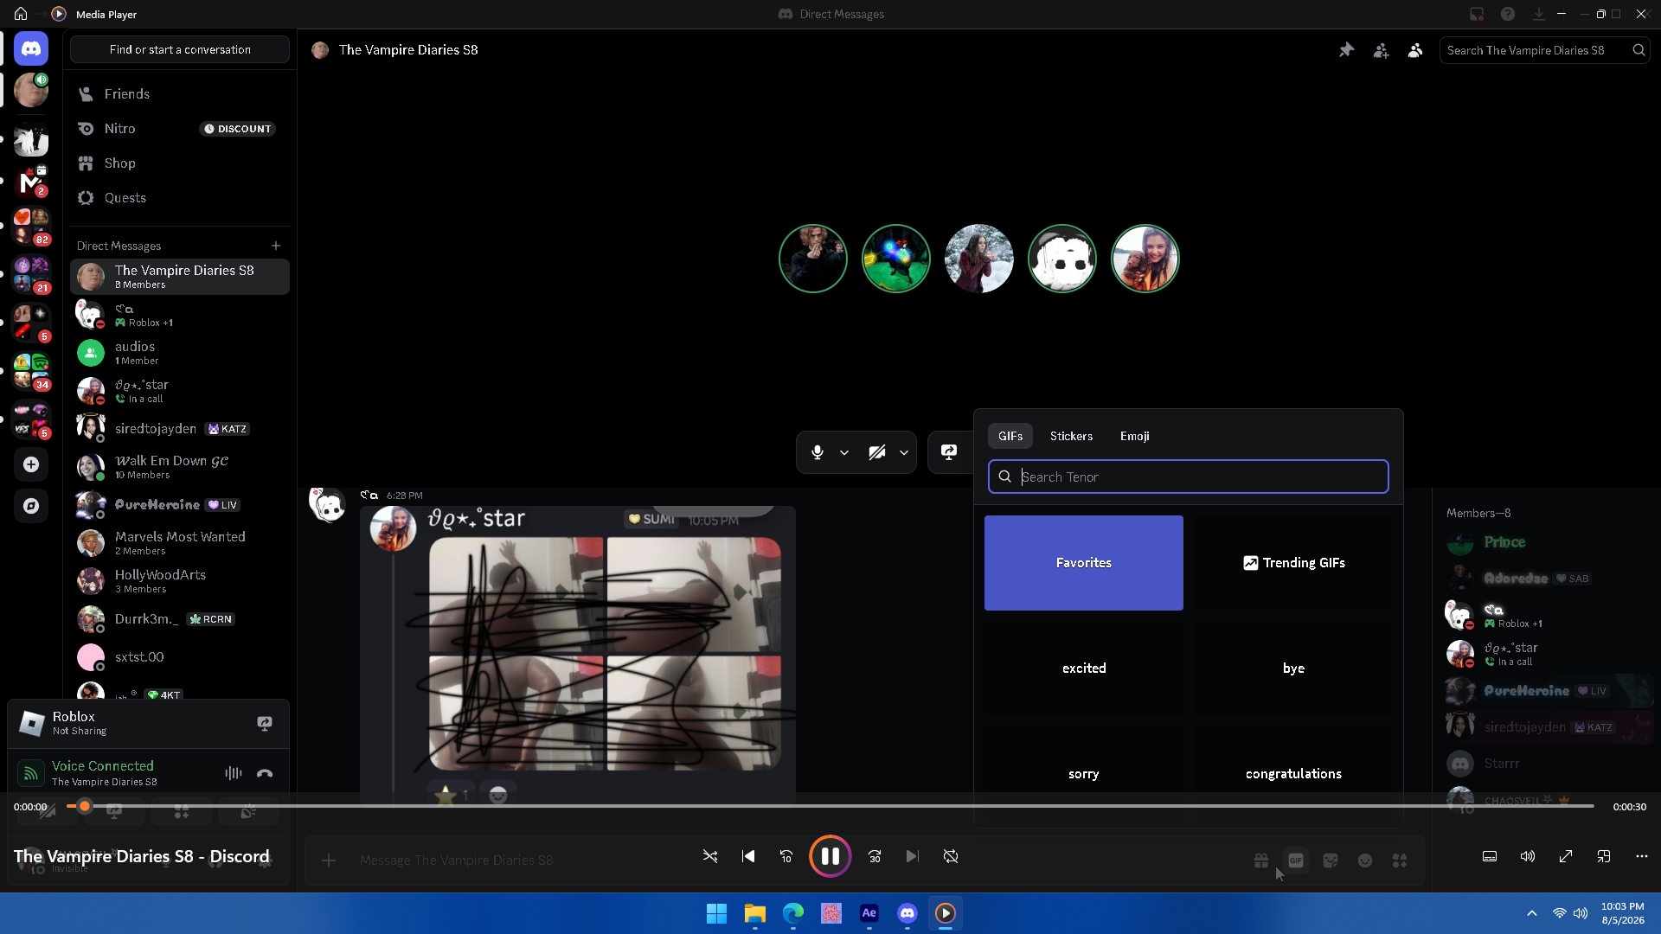Click Find or start a conversation
This screenshot has width=1661, height=934.
point(180,49)
